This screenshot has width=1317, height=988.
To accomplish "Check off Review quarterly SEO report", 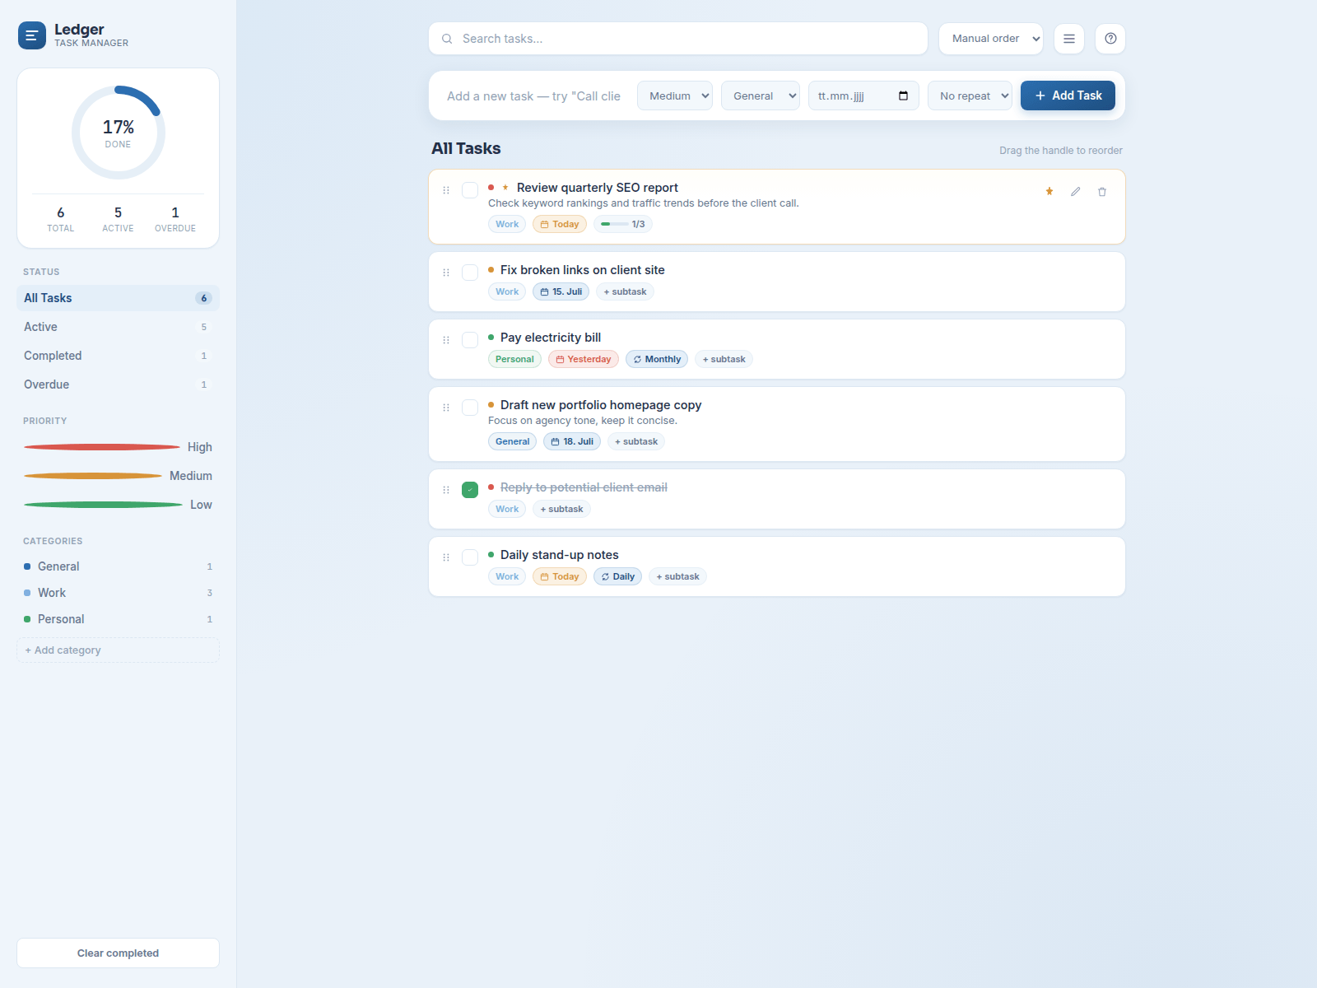I will (x=470, y=190).
